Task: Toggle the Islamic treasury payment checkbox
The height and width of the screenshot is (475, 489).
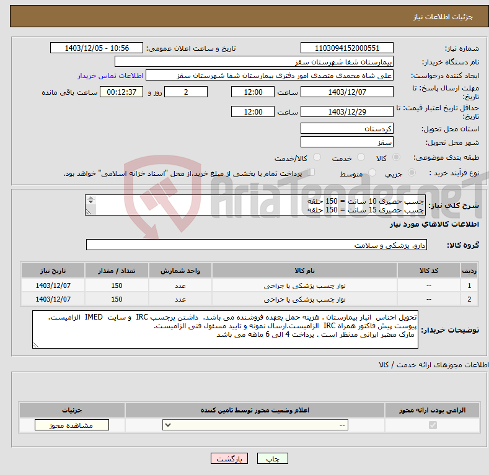Action: (x=311, y=172)
